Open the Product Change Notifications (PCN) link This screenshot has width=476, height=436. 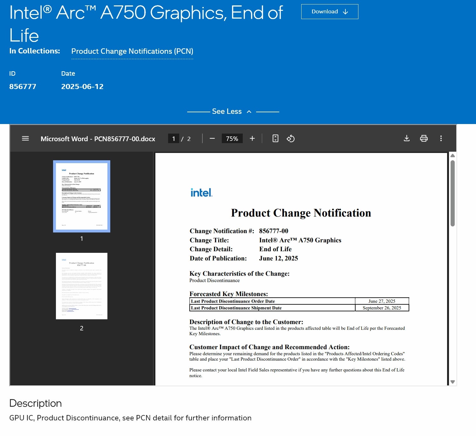(132, 51)
